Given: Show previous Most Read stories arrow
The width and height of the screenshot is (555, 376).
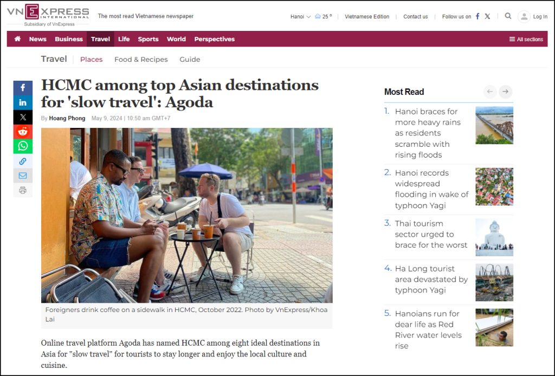Looking at the screenshot, I should point(490,92).
